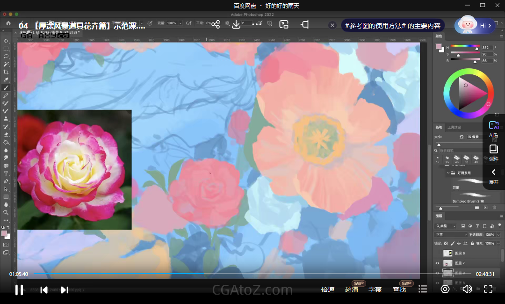Collapse the 好用多用 brush folder

click(x=448, y=173)
